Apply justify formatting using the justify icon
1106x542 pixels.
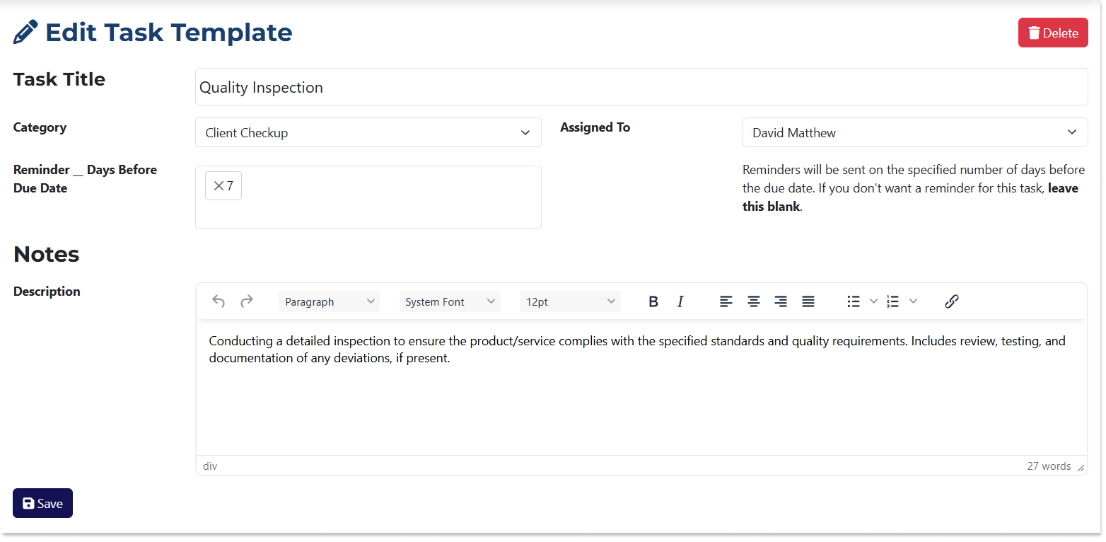click(x=808, y=301)
